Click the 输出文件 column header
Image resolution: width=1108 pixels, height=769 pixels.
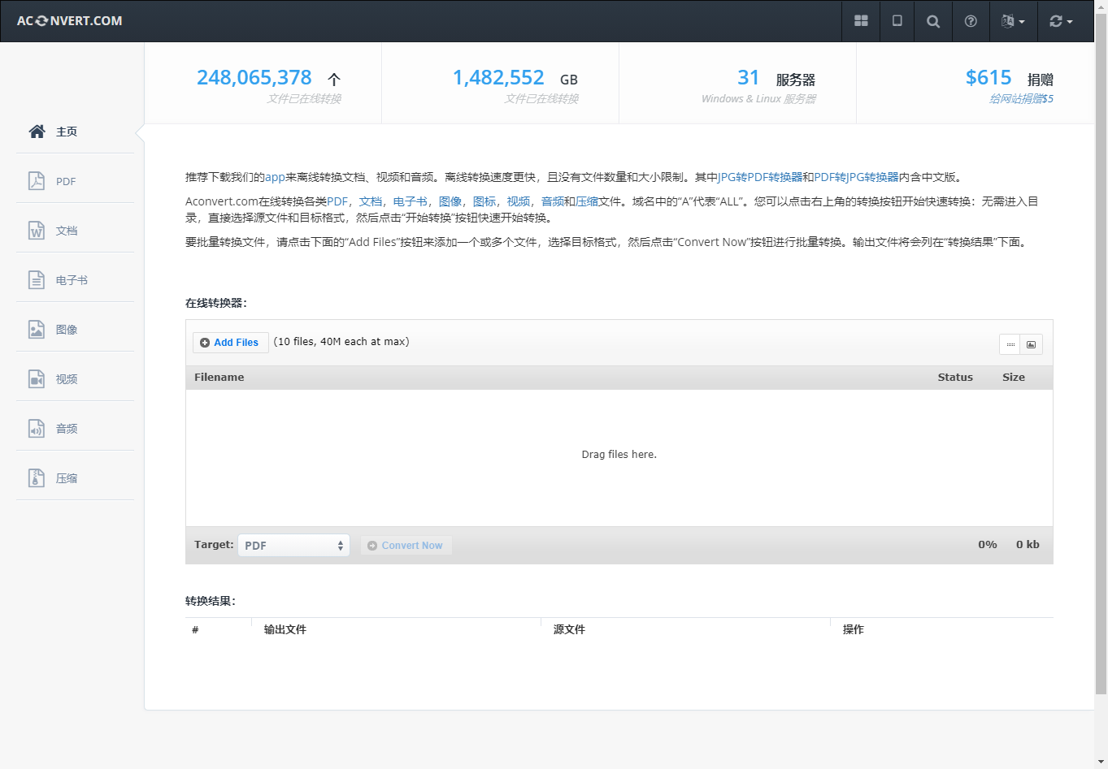tap(285, 629)
